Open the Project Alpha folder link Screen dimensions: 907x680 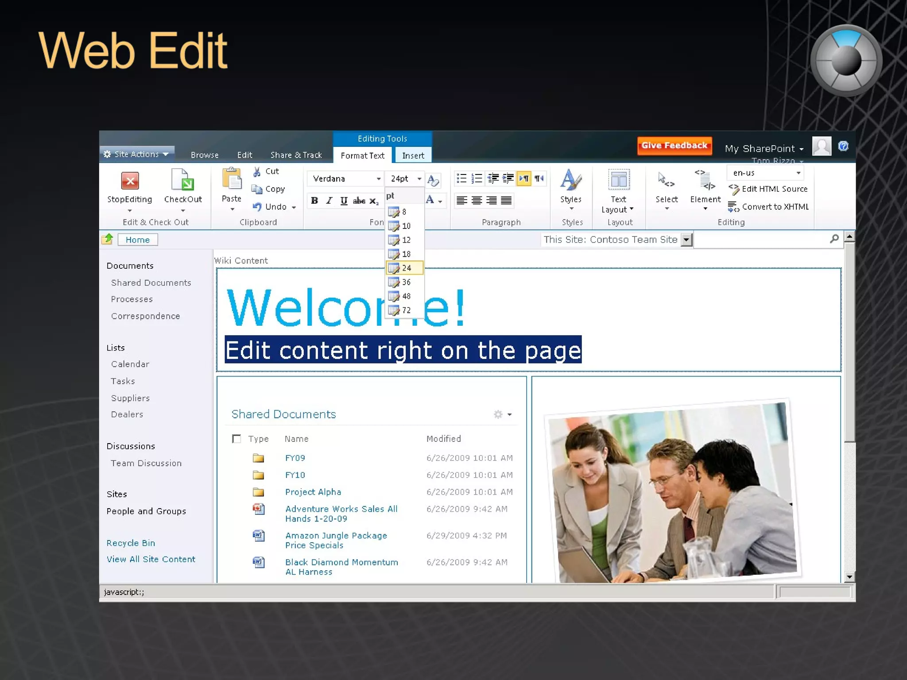coord(313,492)
